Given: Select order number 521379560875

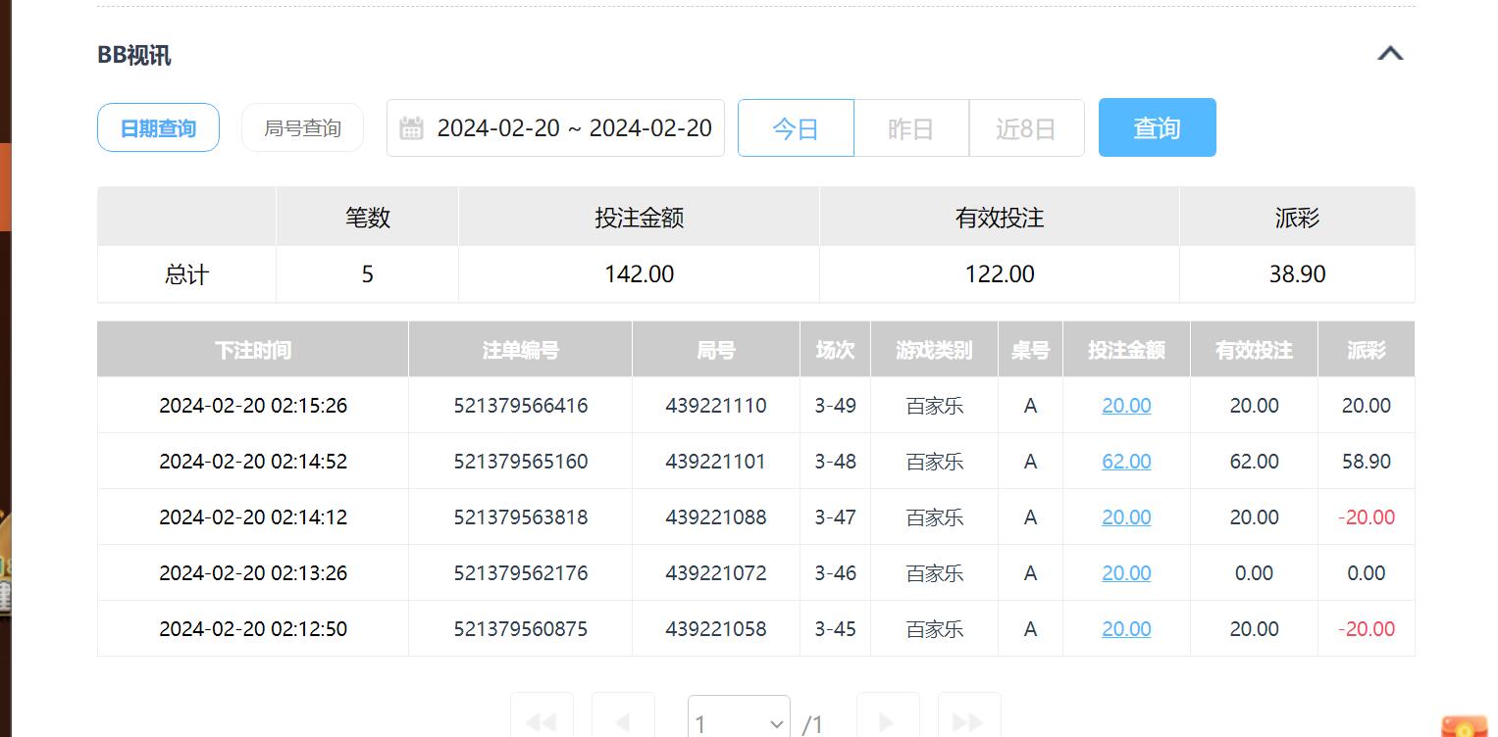Looking at the screenshot, I should pyautogui.click(x=521, y=628).
